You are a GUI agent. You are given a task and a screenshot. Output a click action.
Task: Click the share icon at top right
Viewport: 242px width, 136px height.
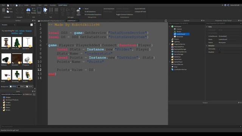[x=228, y=5]
